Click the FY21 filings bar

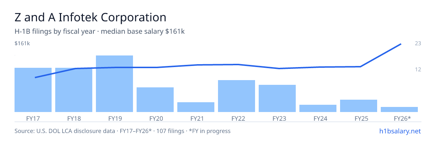[x=196, y=107]
